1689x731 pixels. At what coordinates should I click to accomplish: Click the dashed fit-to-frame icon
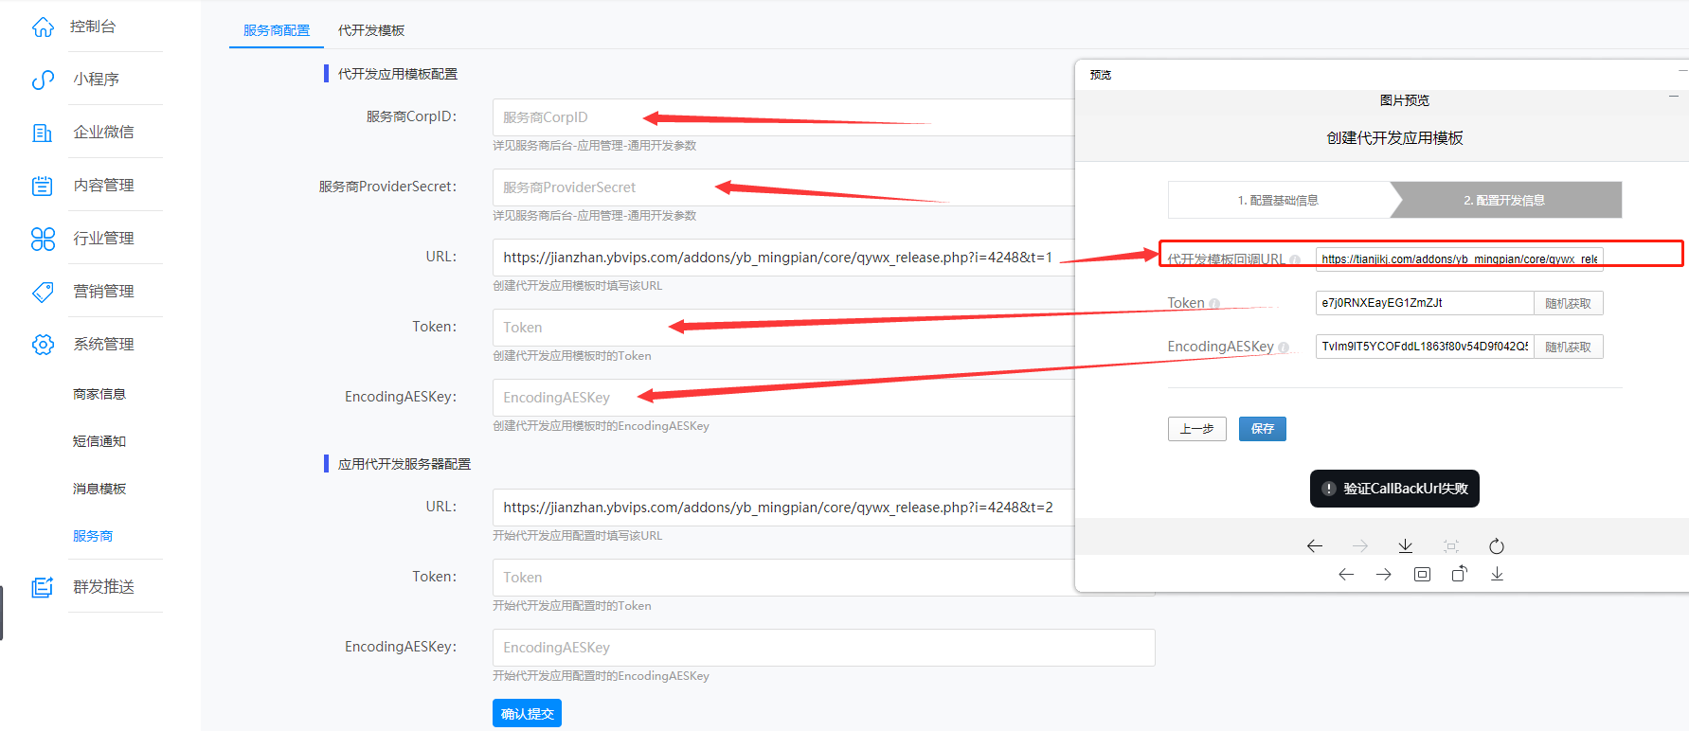[1451, 546]
